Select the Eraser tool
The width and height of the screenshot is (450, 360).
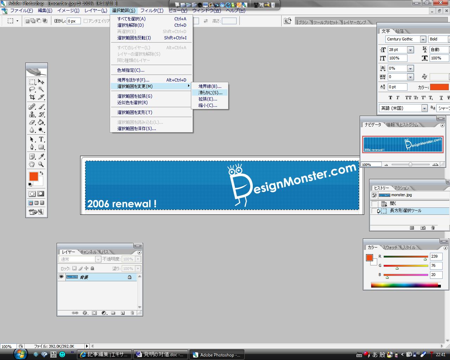click(32, 122)
